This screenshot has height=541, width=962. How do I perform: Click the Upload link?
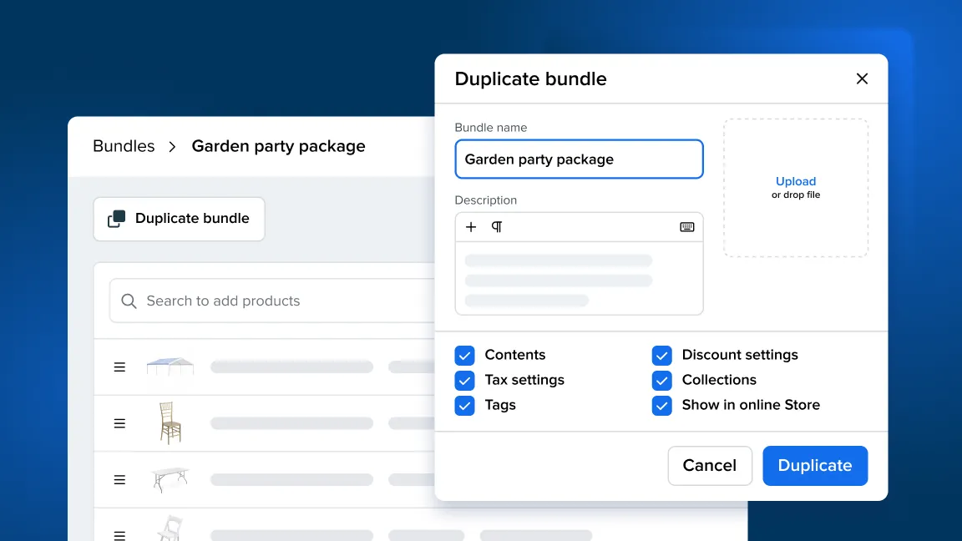pyautogui.click(x=796, y=181)
